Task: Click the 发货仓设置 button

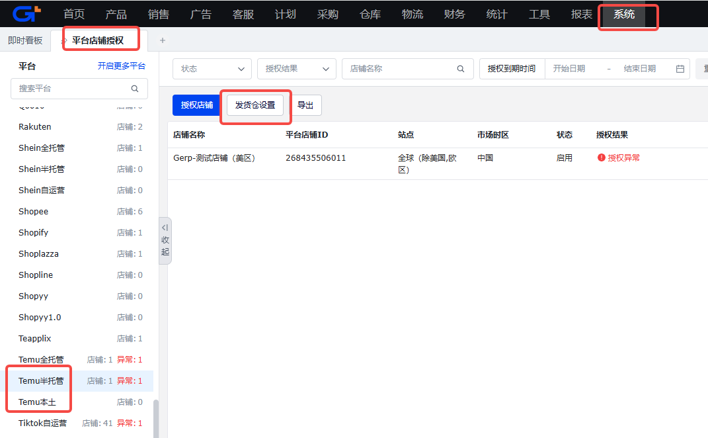Action: [255, 105]
